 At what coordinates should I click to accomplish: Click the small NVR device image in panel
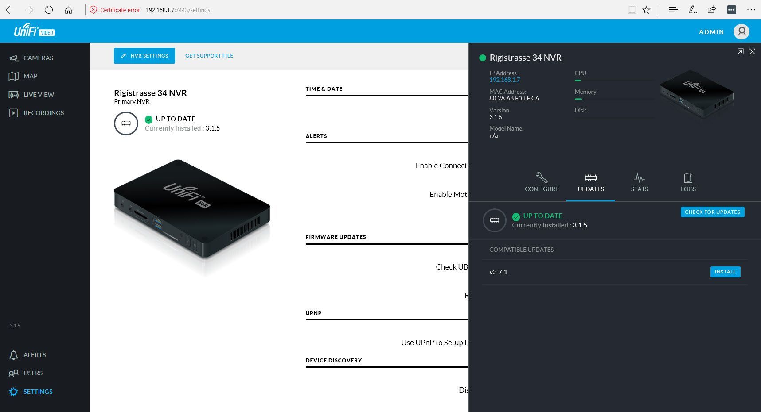[696, 93]
